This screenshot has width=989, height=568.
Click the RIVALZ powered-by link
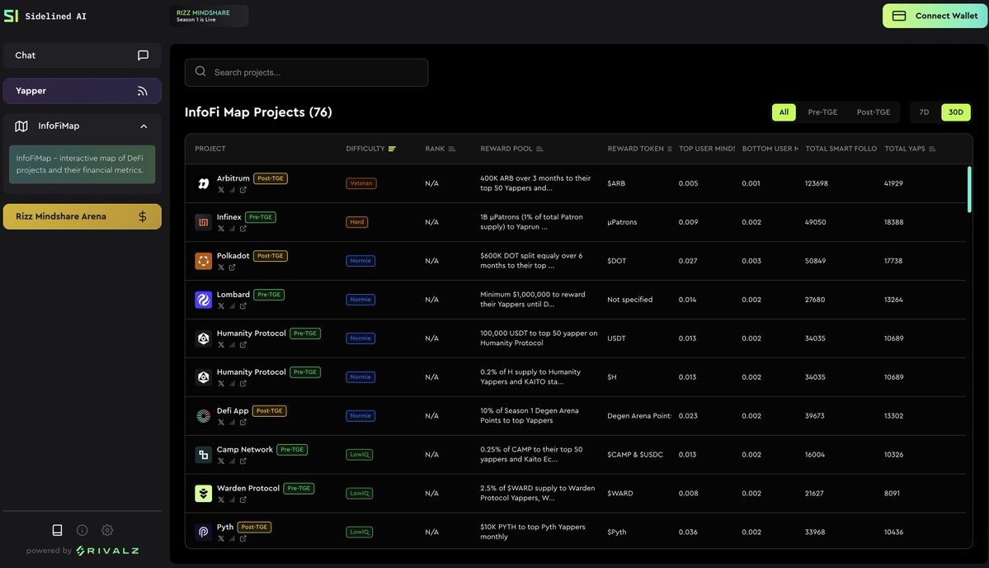tap(107, 551)
